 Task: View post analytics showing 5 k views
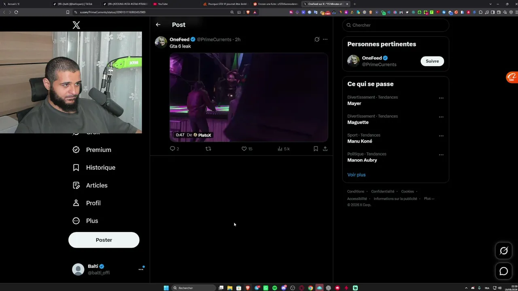click(284, 149)
